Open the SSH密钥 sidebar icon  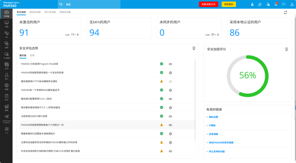click(6, 55)
